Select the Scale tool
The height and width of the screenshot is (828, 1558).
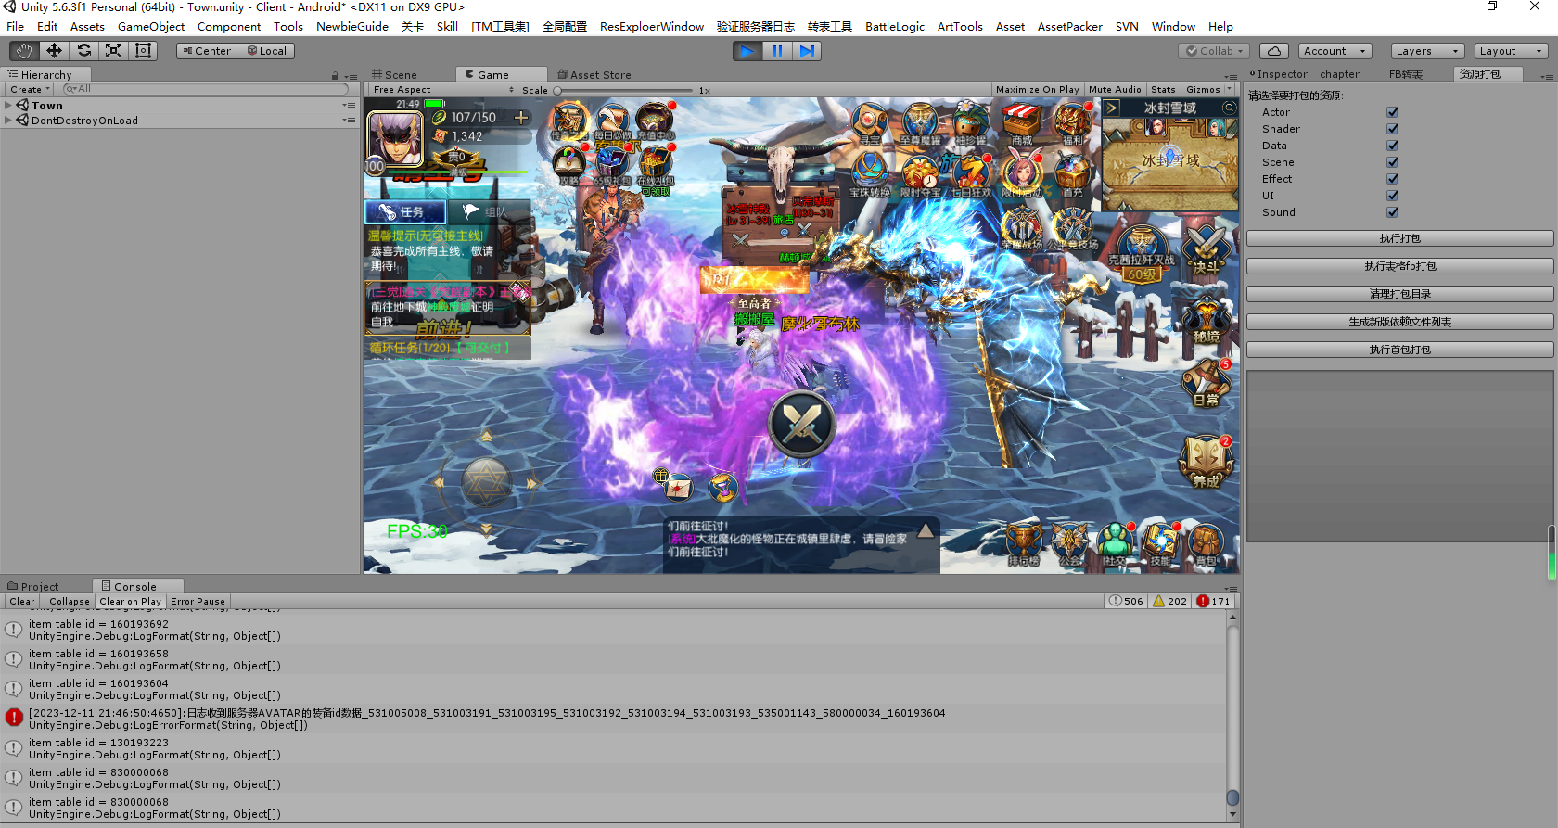[x=113, y=51]
